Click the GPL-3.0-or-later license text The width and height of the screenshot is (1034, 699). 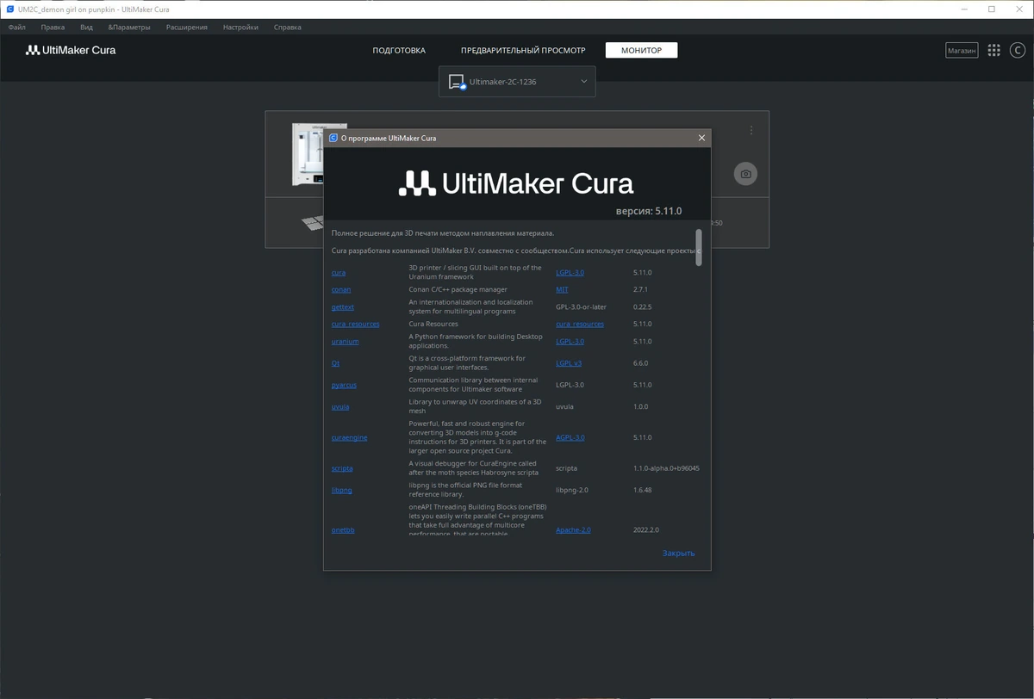click(x=582, y=307)
